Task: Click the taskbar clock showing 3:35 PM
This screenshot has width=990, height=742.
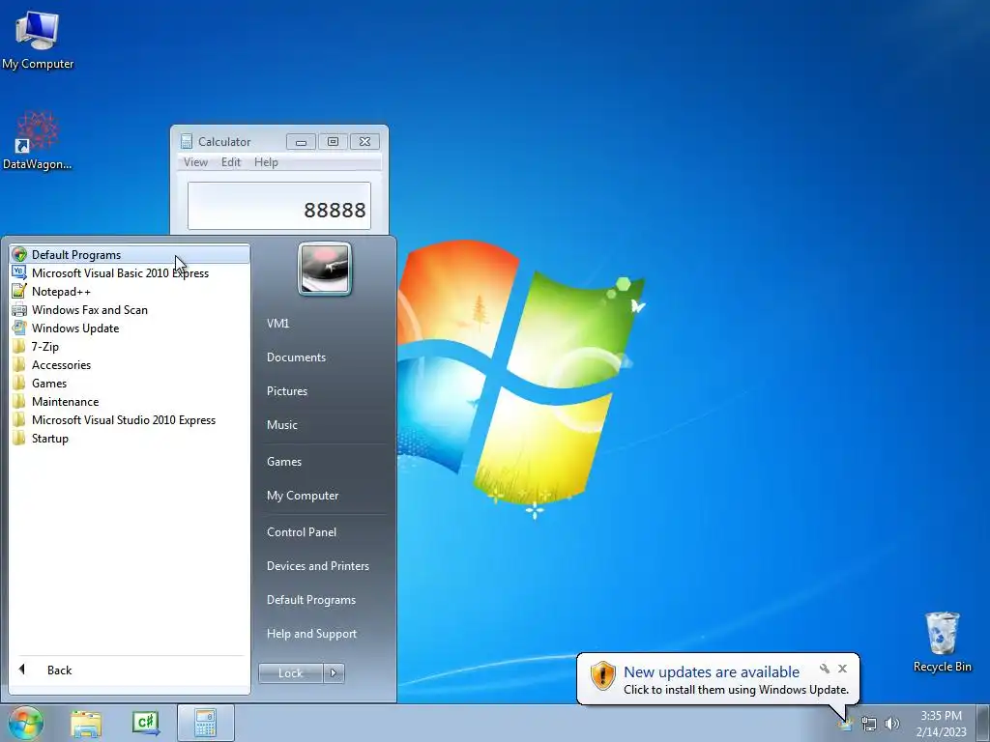Action: point(941,724)
